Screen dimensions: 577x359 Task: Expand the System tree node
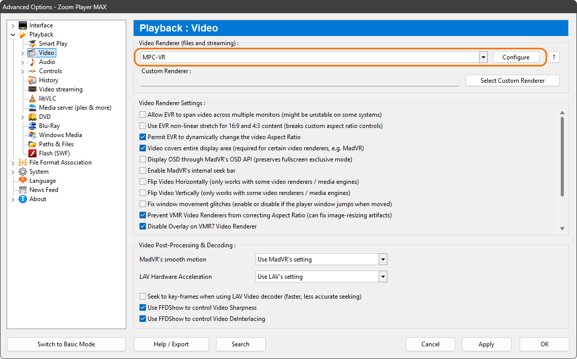pyautogui.click(x=13, y=172)
